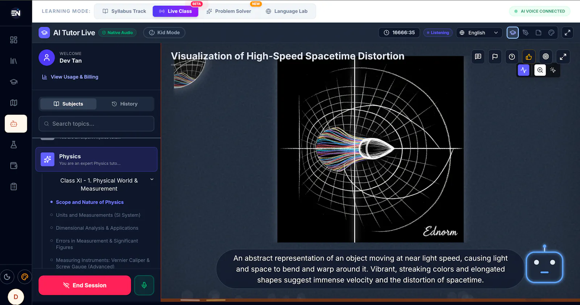Image resolution: width=580 pixels, height=305 pixels.
Task: Switch to Syllabus Track learning mode
Action: point(124,11)
